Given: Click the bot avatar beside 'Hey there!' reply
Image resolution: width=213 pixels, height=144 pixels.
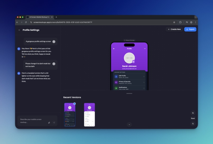Looking at the screenshot, I should coord(19,49).
